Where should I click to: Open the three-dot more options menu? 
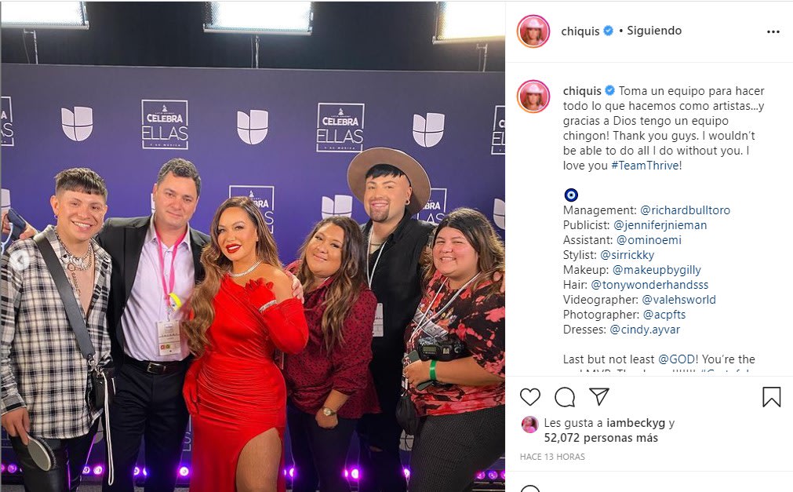(773, 31)
